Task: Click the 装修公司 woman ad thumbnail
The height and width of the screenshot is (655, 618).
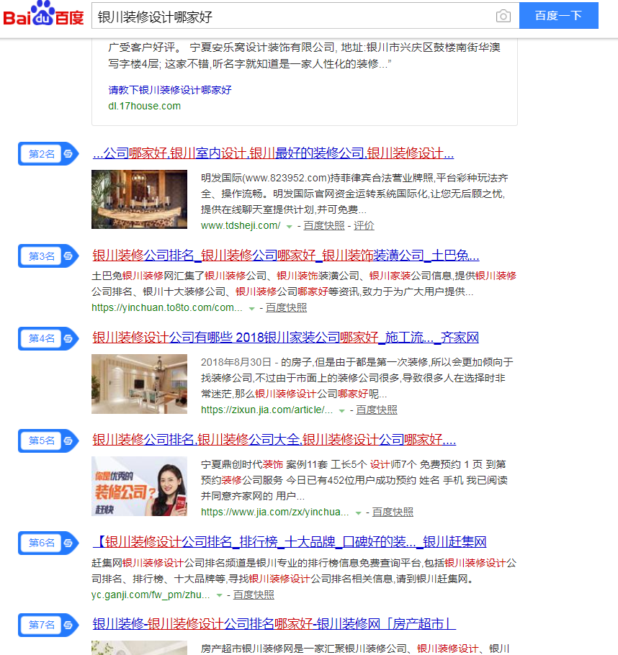Action: 139,487
